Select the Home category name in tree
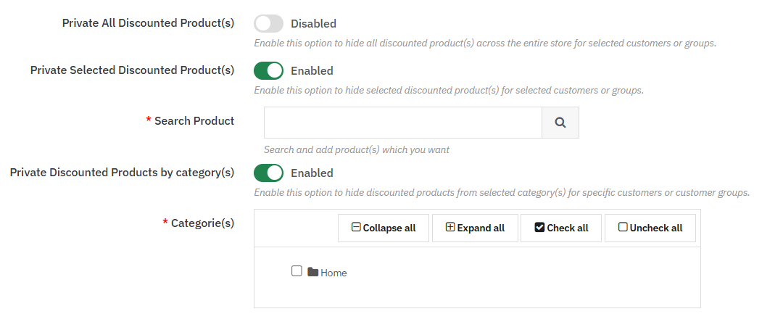Image resolution: width=783 pixels, height=322 pixels. [333, 273]
